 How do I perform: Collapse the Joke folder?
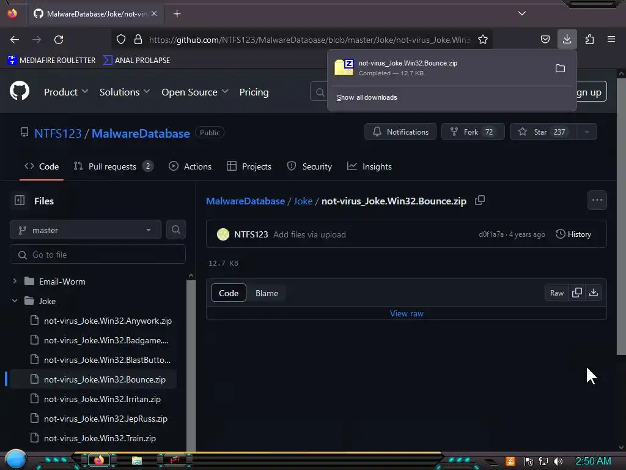15,301
